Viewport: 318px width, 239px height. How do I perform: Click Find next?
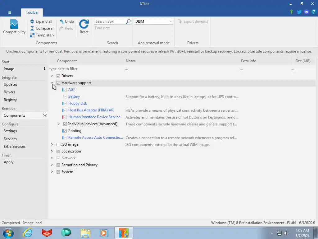click(x=102, y=28)
